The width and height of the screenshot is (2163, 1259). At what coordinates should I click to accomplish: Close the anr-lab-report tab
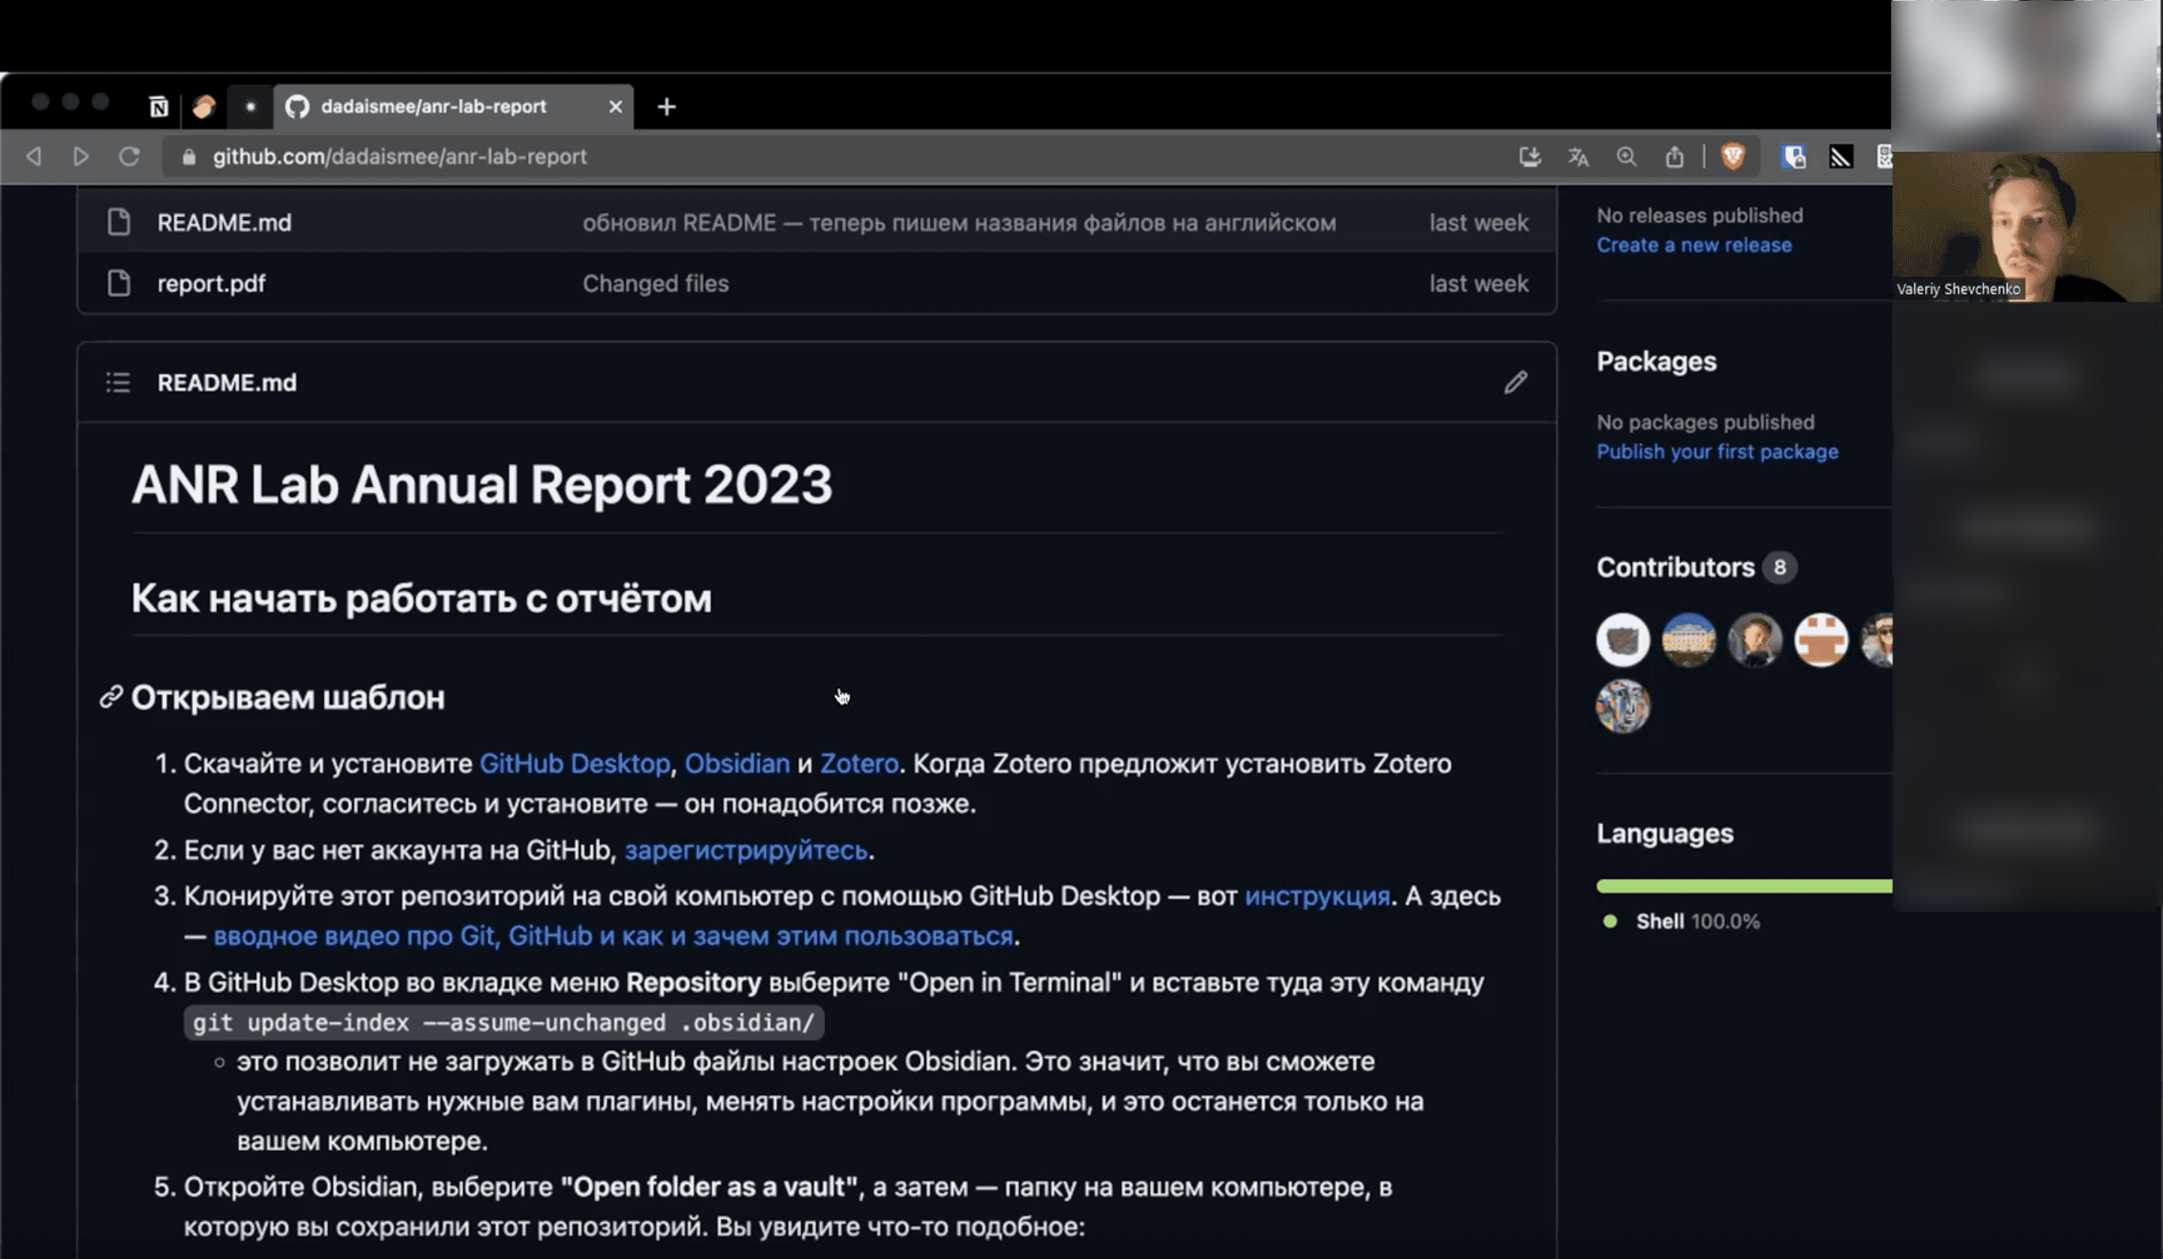615,107
